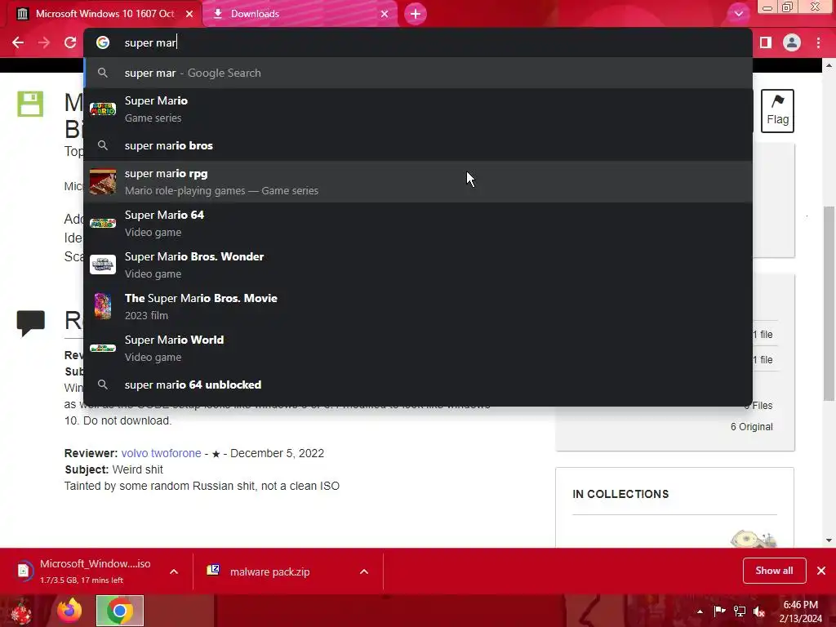Choose the Super Mario World suggestion

coord(418,348)
